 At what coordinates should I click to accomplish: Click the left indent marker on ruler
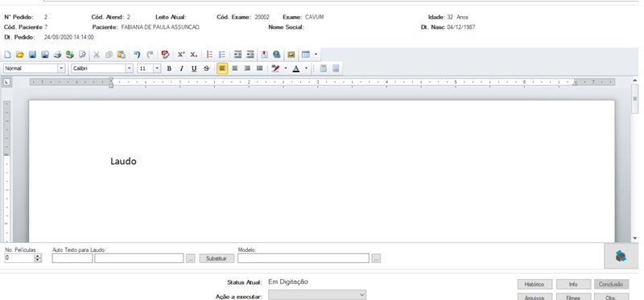point(111,83)
